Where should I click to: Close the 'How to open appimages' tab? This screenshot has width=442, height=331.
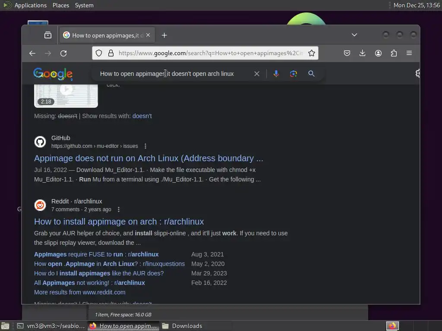click(x=148, y=35)
